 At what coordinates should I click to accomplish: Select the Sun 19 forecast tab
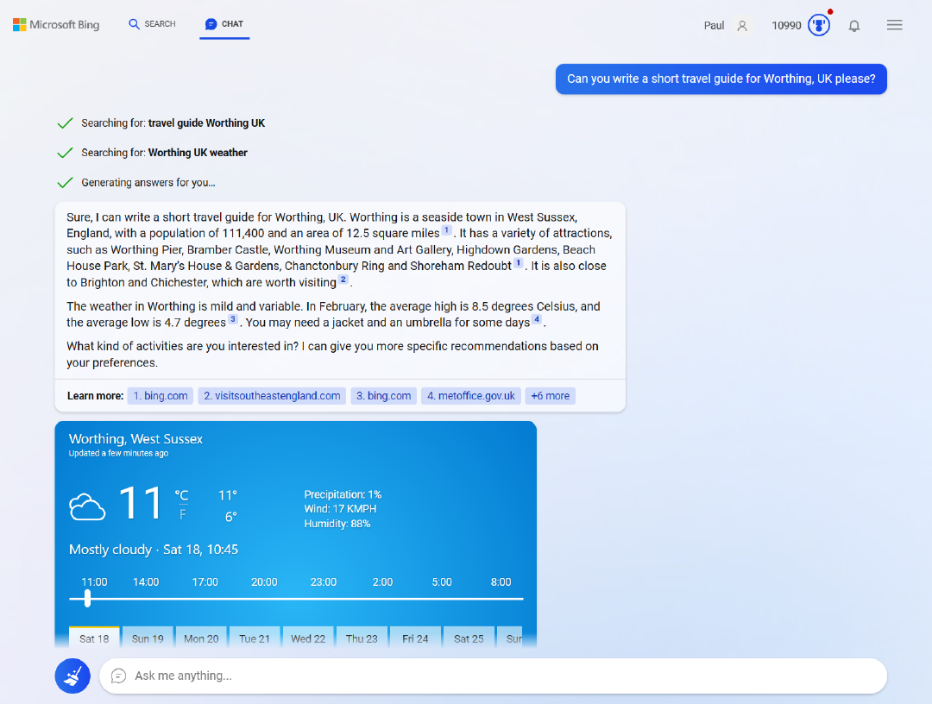[148, 638]
